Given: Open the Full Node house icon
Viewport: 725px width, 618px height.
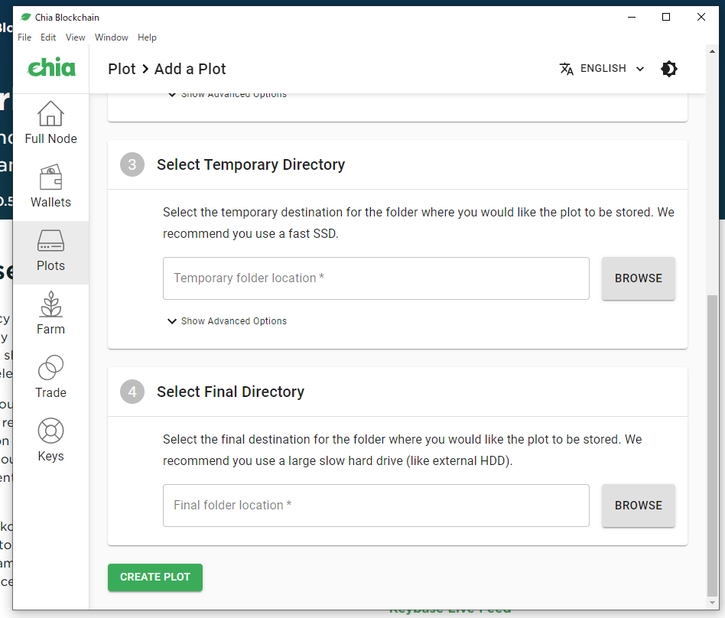Looking at the screenshot, I should tap(50, 114).
